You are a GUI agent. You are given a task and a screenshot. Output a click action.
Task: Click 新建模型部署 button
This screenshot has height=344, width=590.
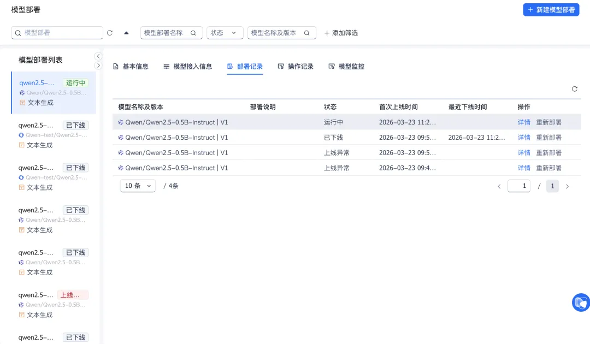551,10
